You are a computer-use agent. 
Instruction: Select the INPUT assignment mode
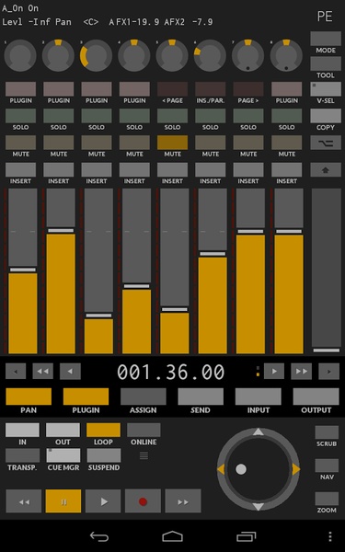tap(258, 397)
